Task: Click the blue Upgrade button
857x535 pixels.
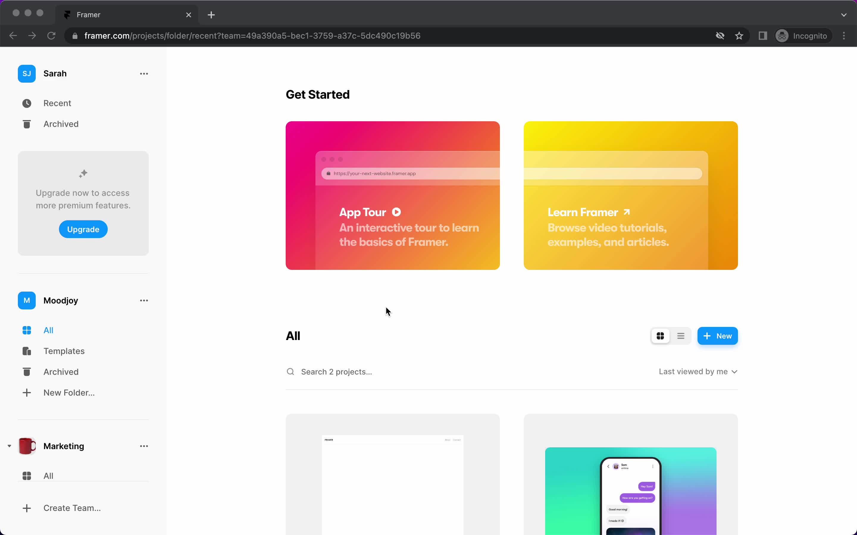Action: click(83, 229)
